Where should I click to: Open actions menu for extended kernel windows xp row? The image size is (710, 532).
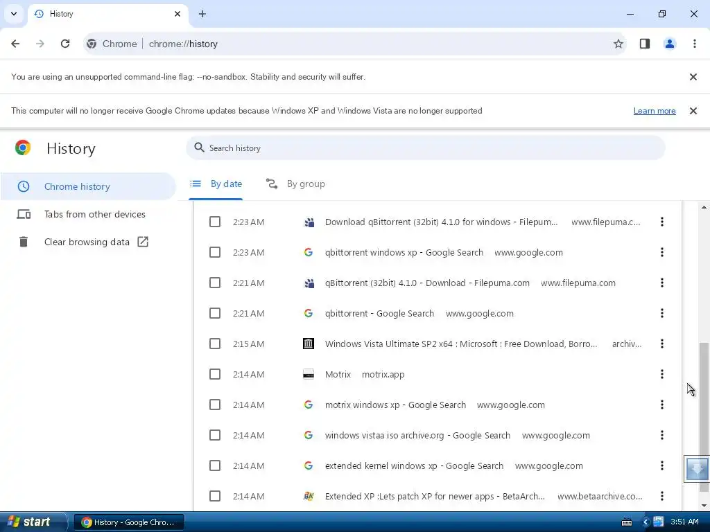coord(662,465)
